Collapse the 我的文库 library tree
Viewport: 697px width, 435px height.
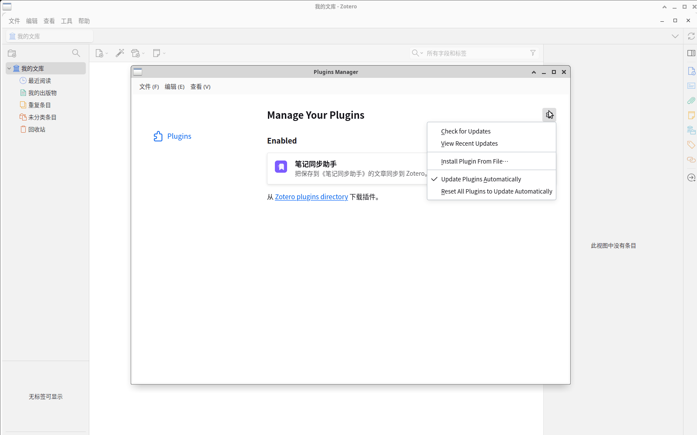pos(9,68)
